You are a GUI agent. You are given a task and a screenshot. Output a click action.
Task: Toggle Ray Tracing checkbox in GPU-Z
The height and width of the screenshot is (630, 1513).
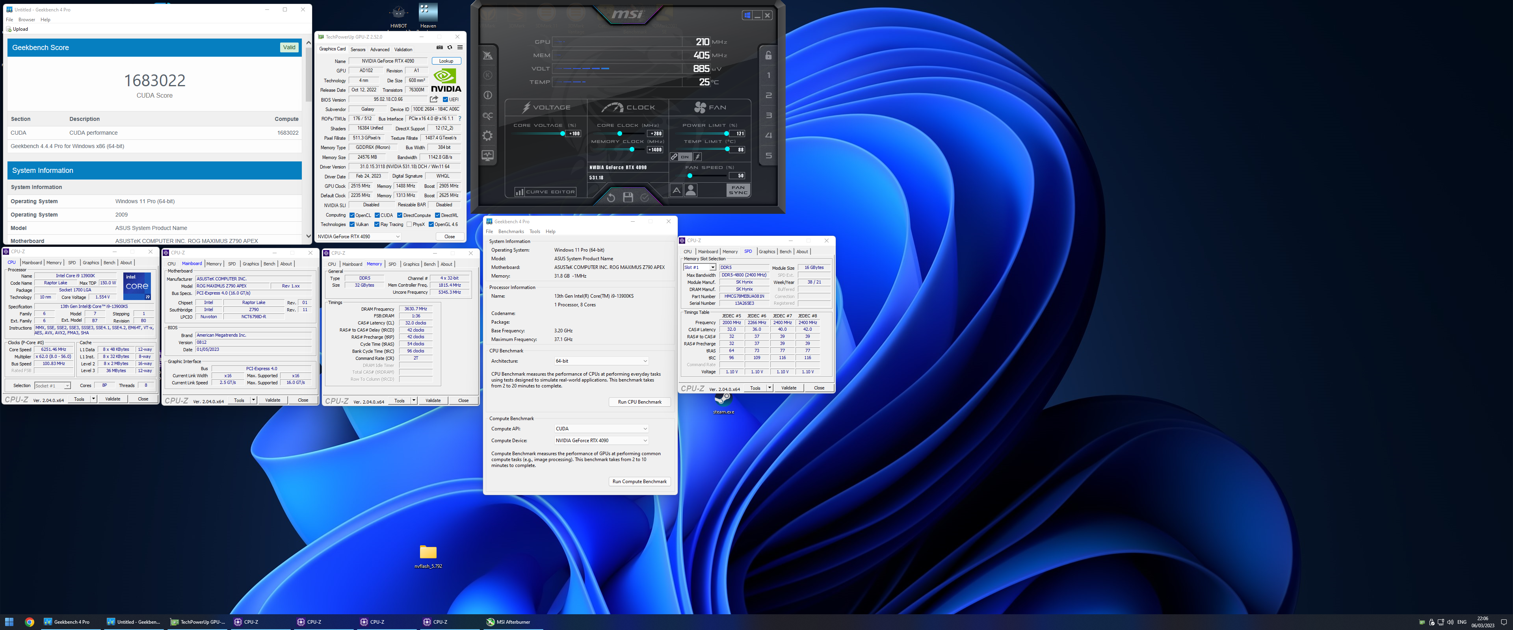click(377, 224)
